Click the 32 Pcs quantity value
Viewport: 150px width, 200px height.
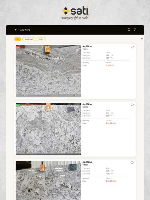point(109,121)
